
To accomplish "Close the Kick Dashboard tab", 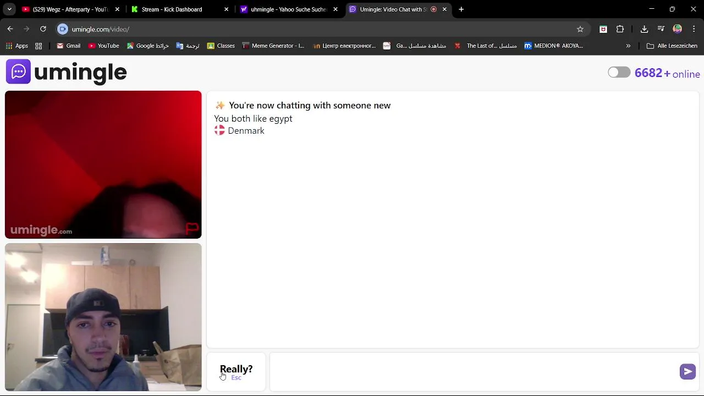I will 227,9.
